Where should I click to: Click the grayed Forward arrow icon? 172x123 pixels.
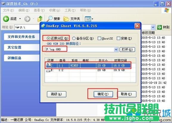[27, 19]
